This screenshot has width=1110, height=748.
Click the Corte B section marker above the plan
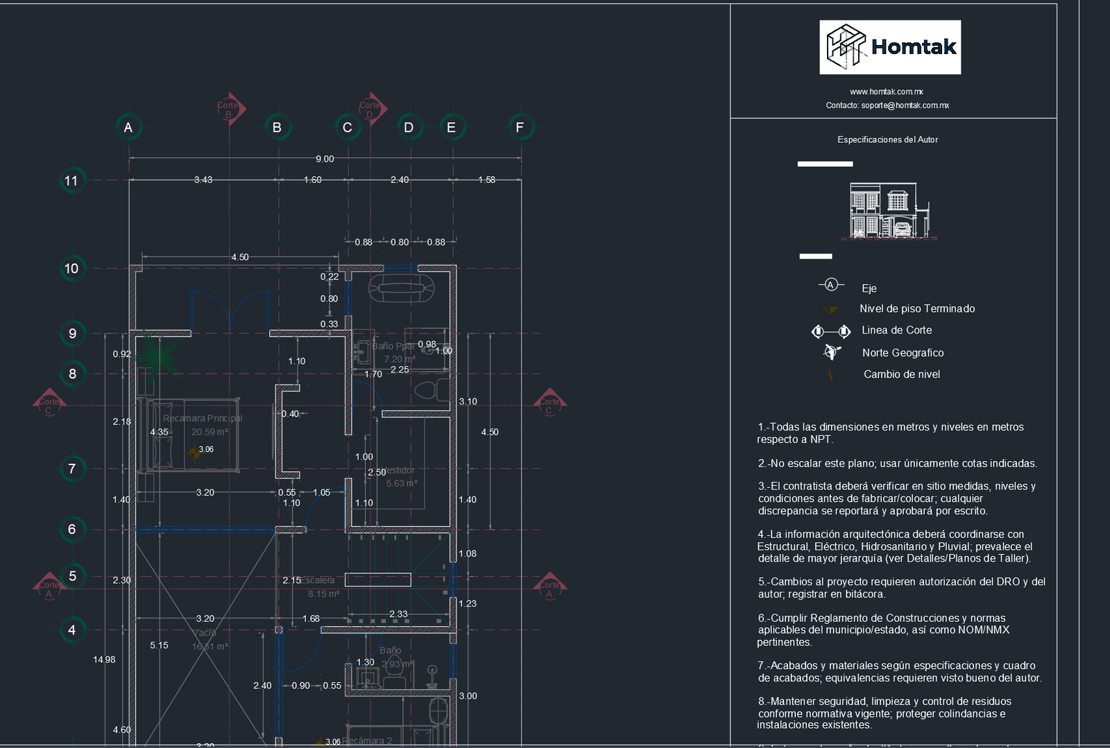click(230, 108)
